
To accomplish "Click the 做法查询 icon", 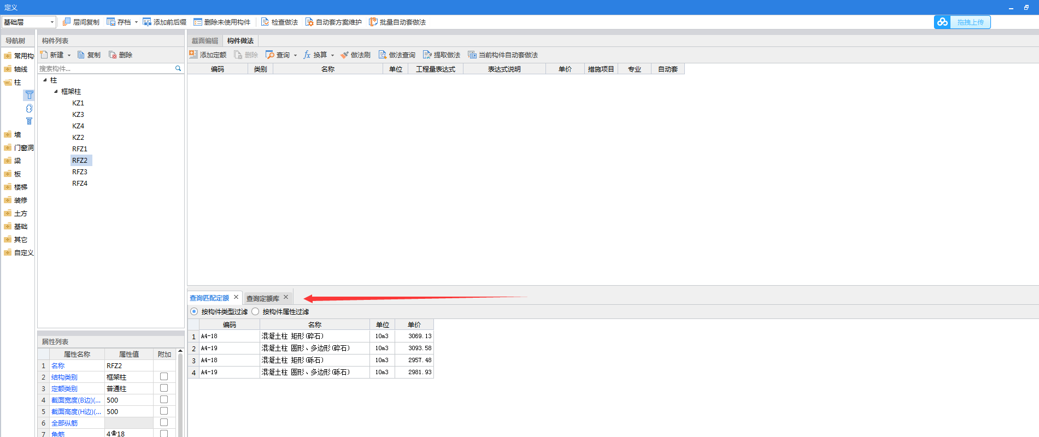I will coord(383,55).
